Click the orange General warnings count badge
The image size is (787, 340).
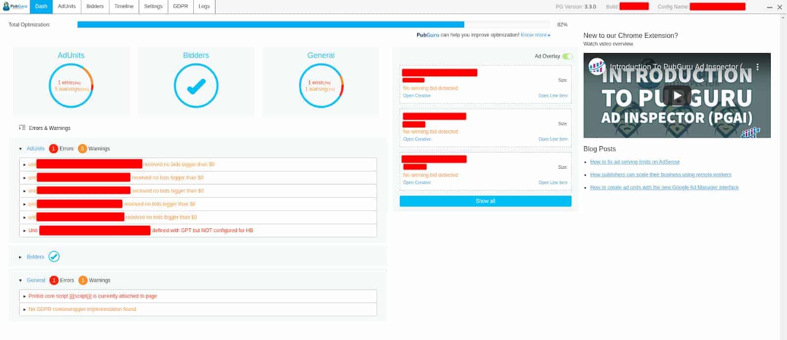83,280
